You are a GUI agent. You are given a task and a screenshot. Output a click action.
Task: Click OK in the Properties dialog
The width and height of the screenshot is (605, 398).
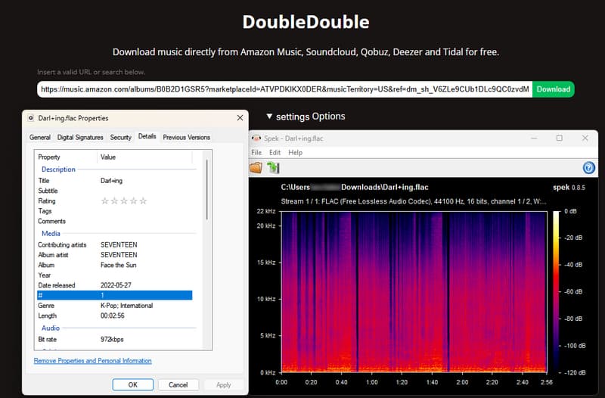133,384
